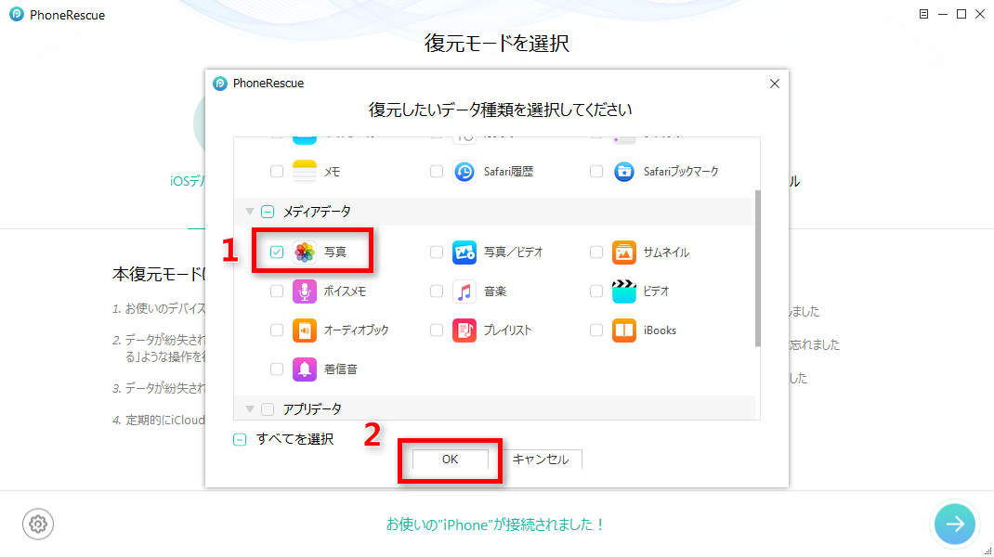994x557 pixels.
Task: Check the プレイリスト checkbox
Action: coord(436,330)
